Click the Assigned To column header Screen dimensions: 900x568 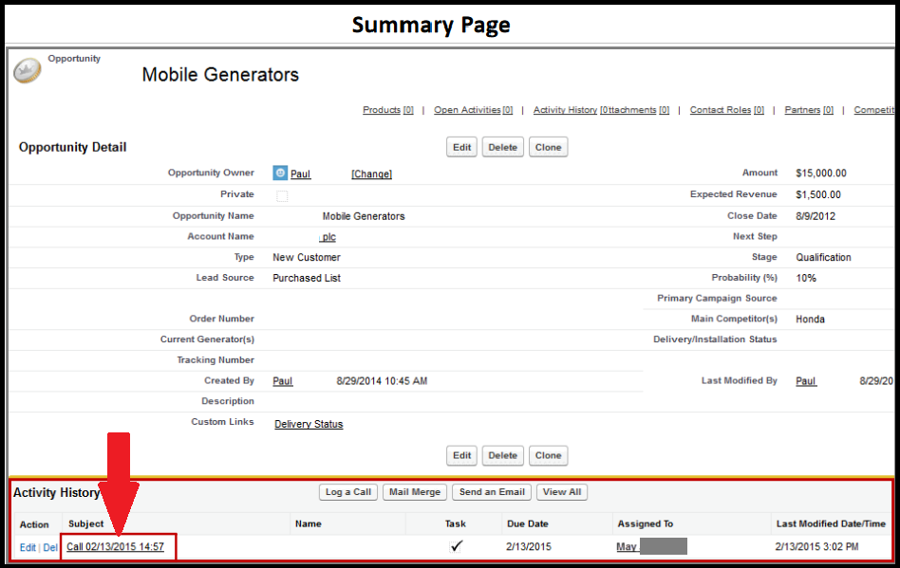(646, 523)
